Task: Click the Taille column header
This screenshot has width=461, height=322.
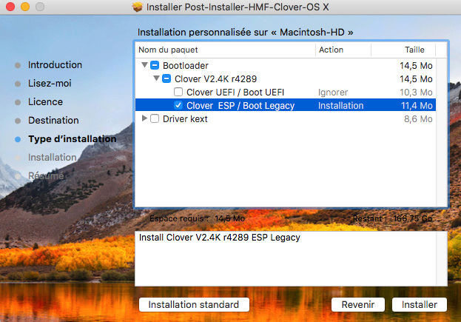Action: pos(403,50)
